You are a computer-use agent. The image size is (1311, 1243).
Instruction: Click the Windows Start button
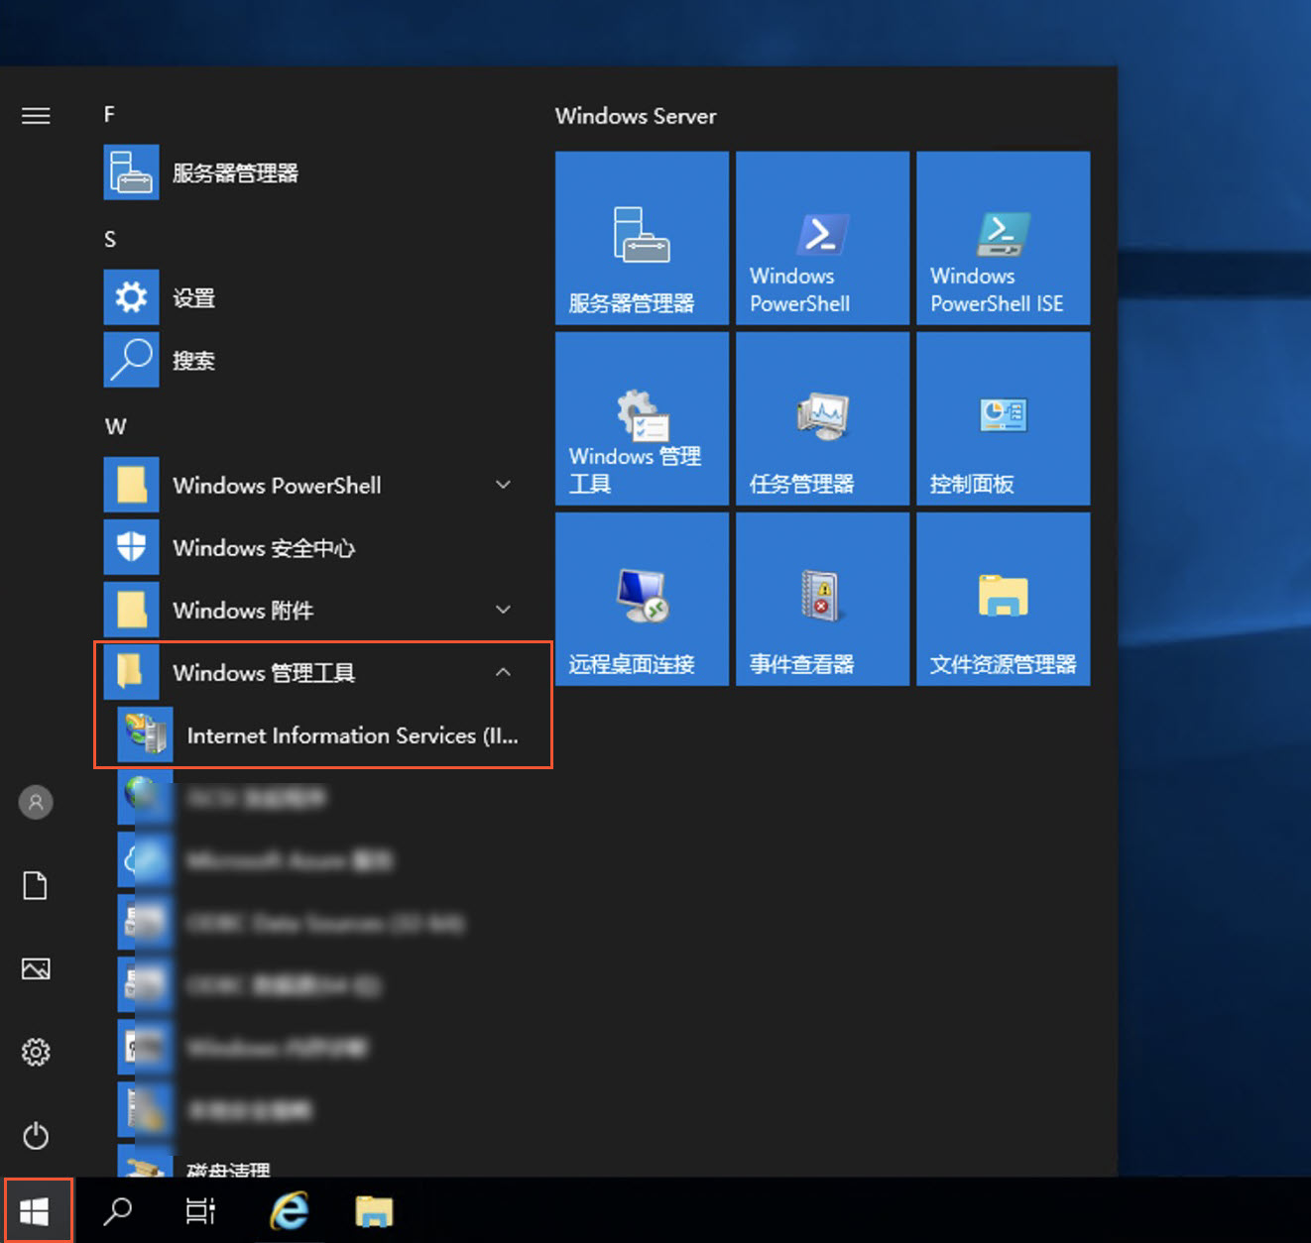[x=36, y=1210]
